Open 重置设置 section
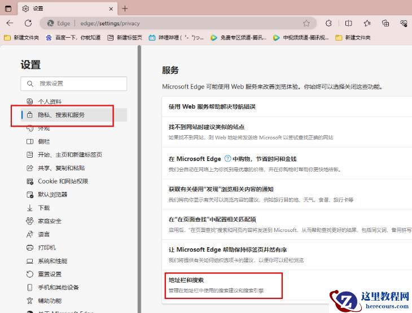 point(74,274)
